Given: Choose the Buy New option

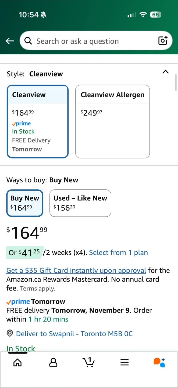Looking at the screenshot, I should point(25,203).
